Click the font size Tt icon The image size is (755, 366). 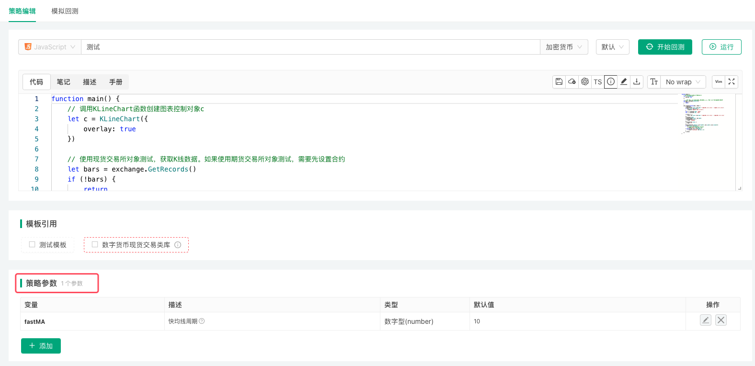coord(654,82)
